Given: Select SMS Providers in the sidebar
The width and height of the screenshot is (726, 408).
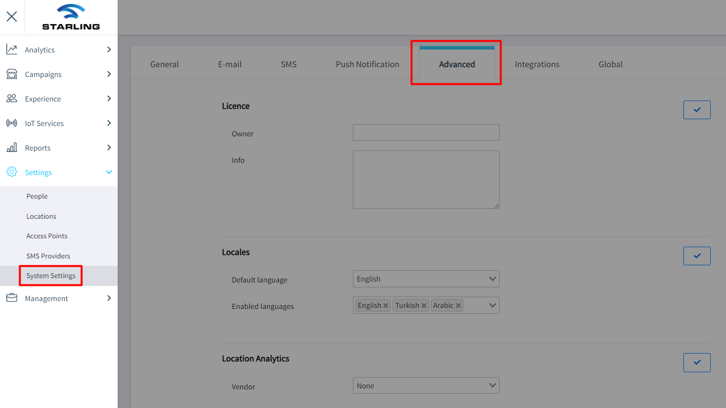Looking at the screenshot, I should coord(48,255).
